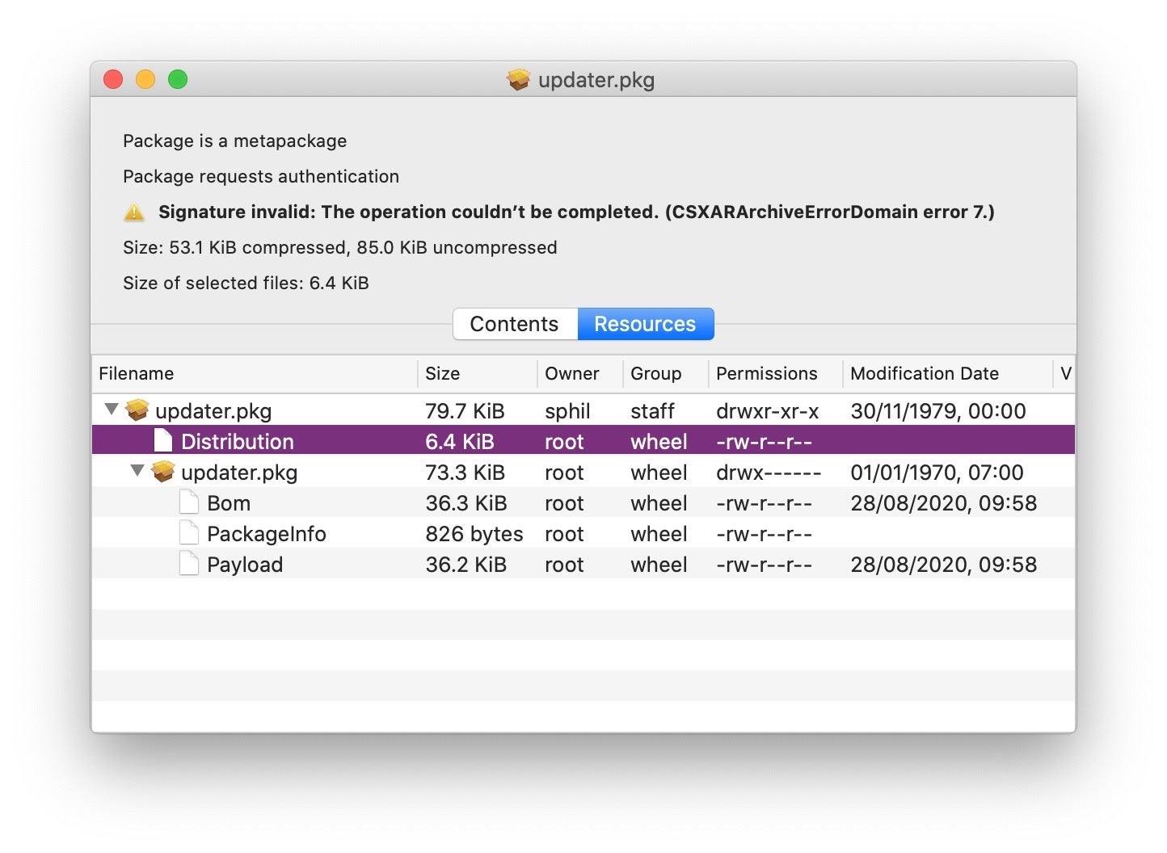The height and width of the screenshot is (853, 1167).
Task: Select the Resources tab
Action: [x=645, y=324]
